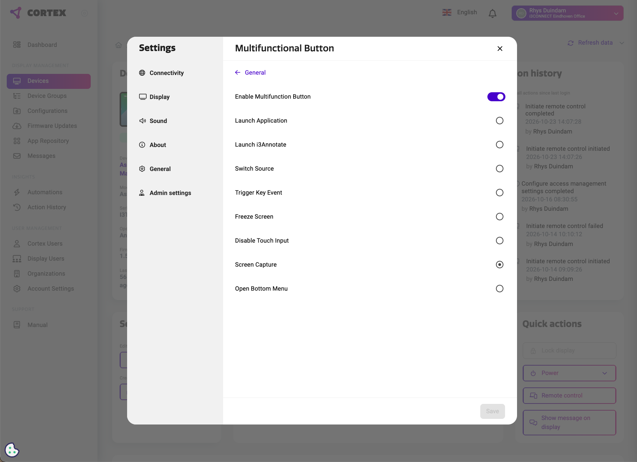Select the Disable Touch Input radio button
Image resolution: width=637 pixels, height=462 pixels.
(x=500, y=241)
